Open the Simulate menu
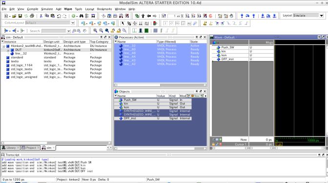The height and width of the screenshot is (183, 328). (47, 9)
